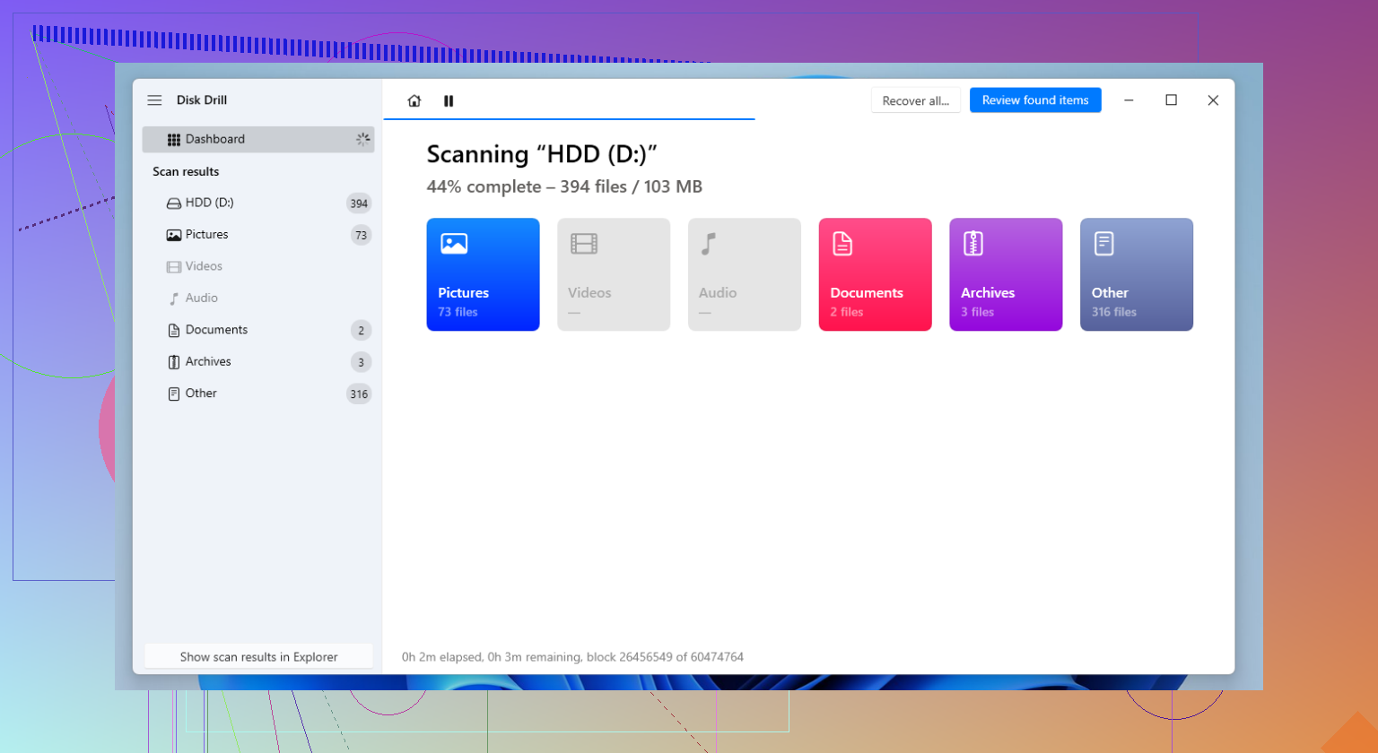1378x753 pixels.
Task: Click the page icon on Documents card
Action: point(842,243)
